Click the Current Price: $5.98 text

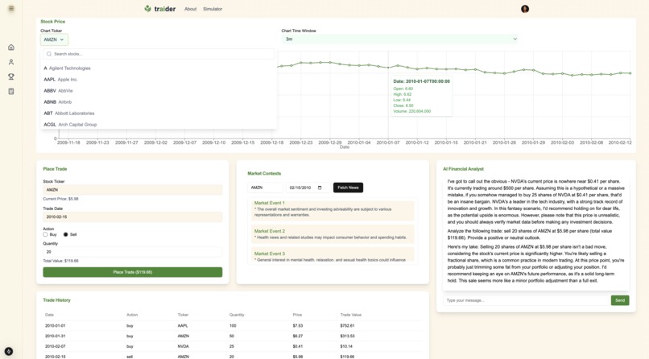(60, 199)
